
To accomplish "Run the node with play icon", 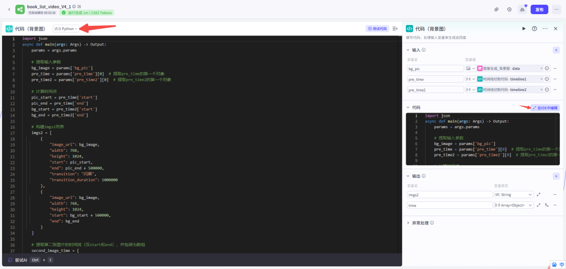I will 524,29.
